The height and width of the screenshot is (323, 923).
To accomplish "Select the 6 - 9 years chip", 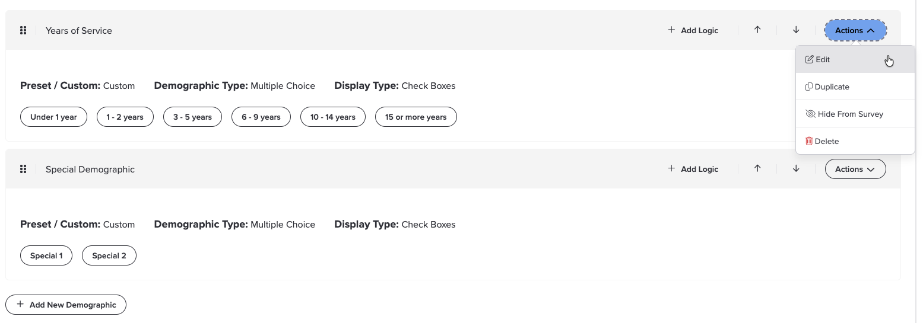I will tap(261, 117).
